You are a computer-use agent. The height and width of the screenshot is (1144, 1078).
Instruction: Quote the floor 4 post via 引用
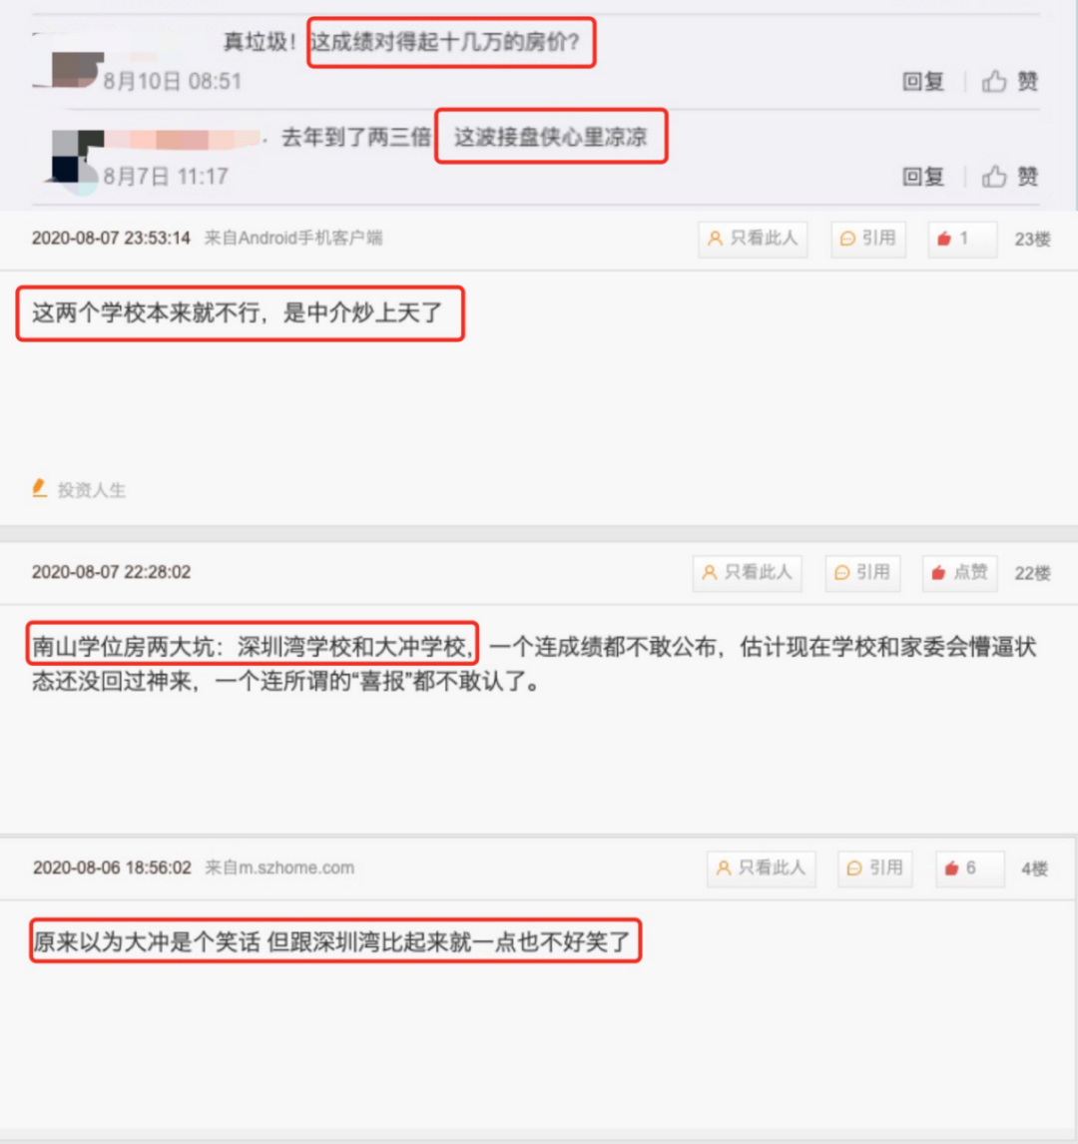(874, 868)
